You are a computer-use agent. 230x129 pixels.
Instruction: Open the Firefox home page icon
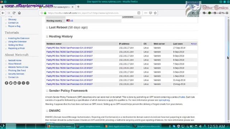[x=19, y=13]
